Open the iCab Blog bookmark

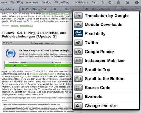(x=16, y=2)
